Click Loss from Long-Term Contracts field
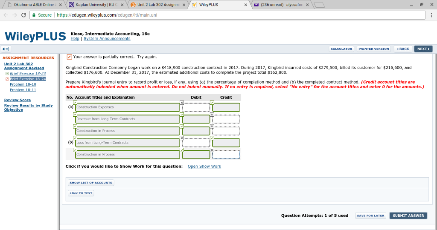This screenshot has width=437, height=230. [x=127, y=143]
